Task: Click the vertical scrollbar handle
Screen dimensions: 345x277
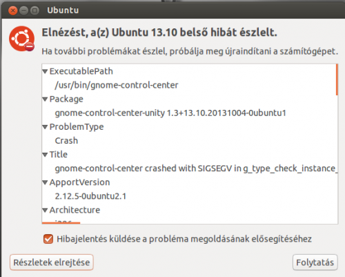Action: click(337, 79)
